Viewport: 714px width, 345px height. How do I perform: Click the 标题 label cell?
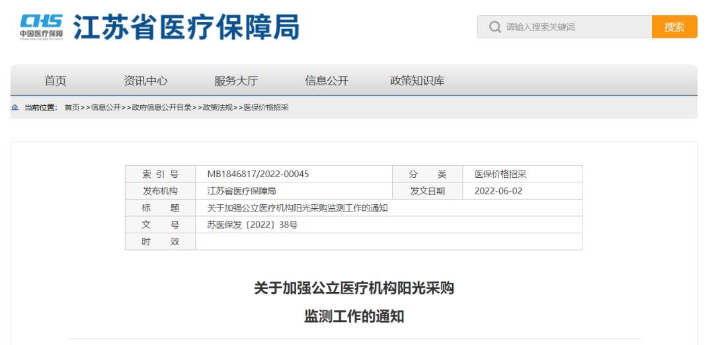160,208
